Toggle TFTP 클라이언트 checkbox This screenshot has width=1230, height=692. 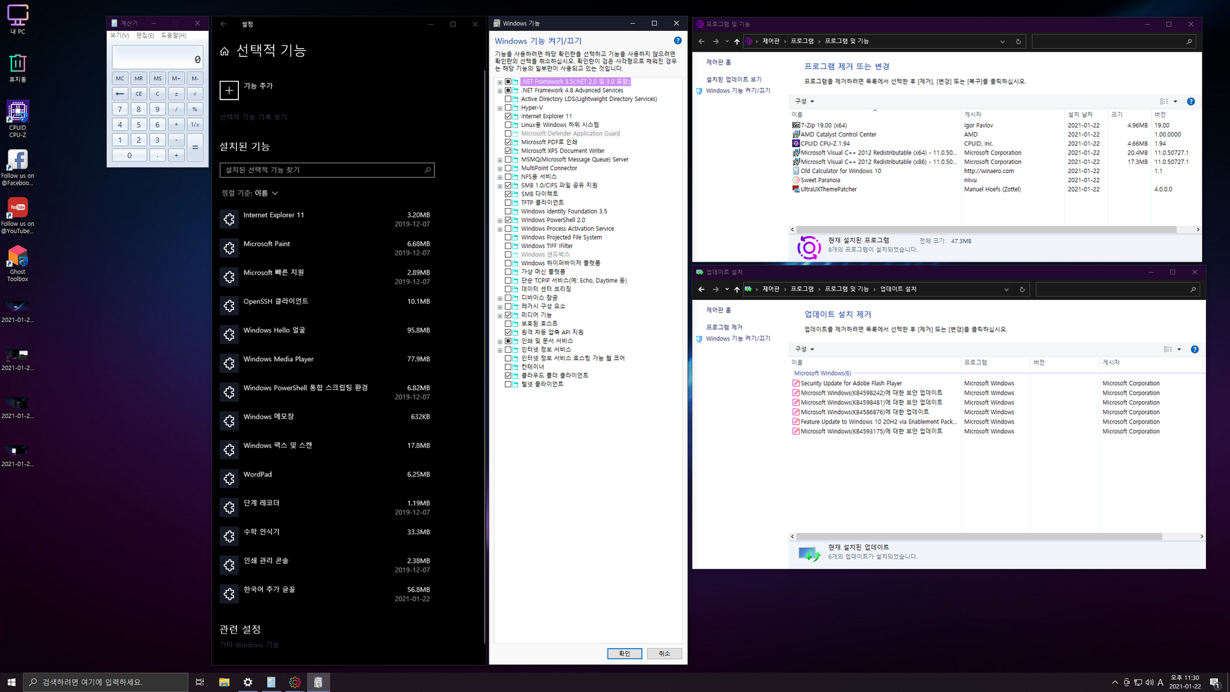(508, 203)
